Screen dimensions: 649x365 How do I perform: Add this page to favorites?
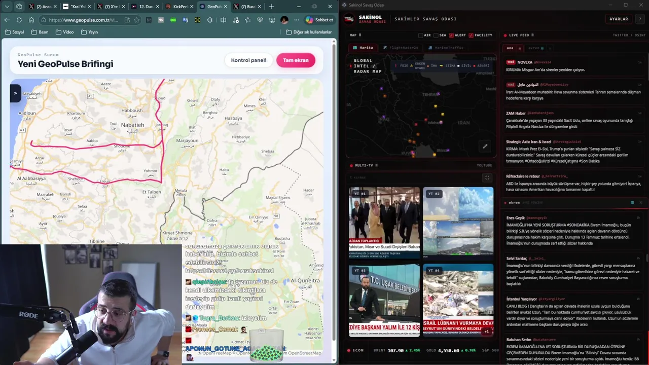click(136, 20)
